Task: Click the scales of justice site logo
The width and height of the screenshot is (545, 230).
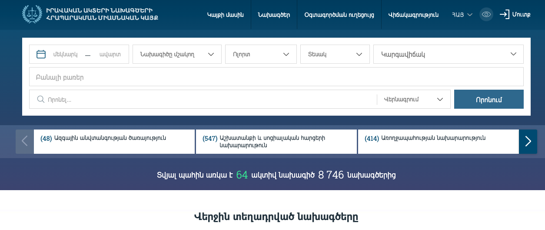Action: pyautogui.click(x=32, y=14)
